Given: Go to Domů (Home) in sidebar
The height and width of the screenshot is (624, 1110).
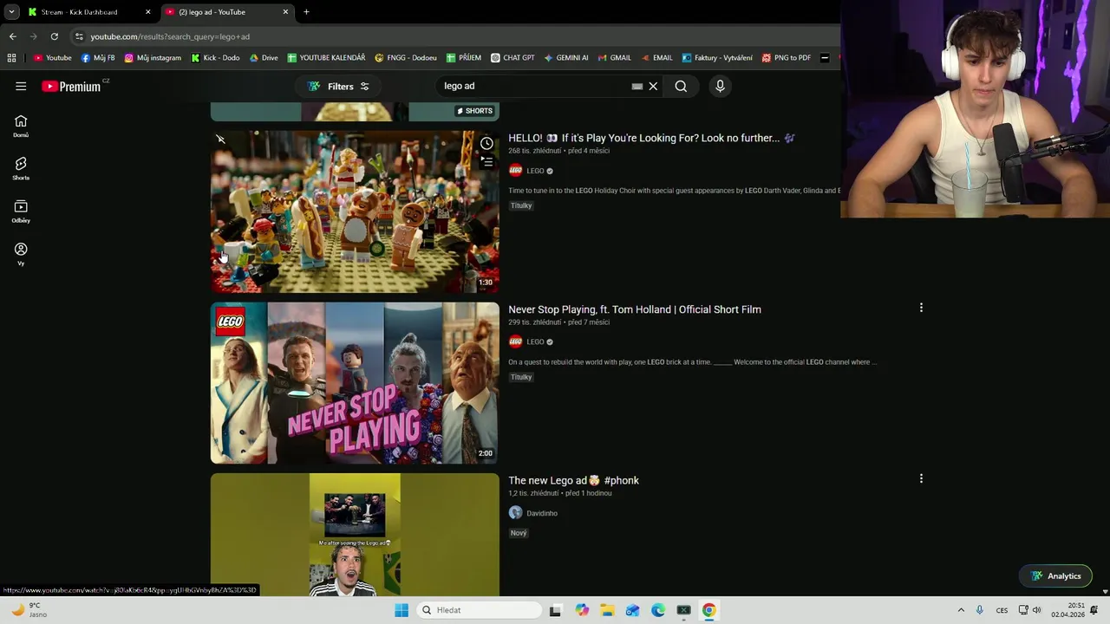Looking at the screenshot, I should click(21, 126).
